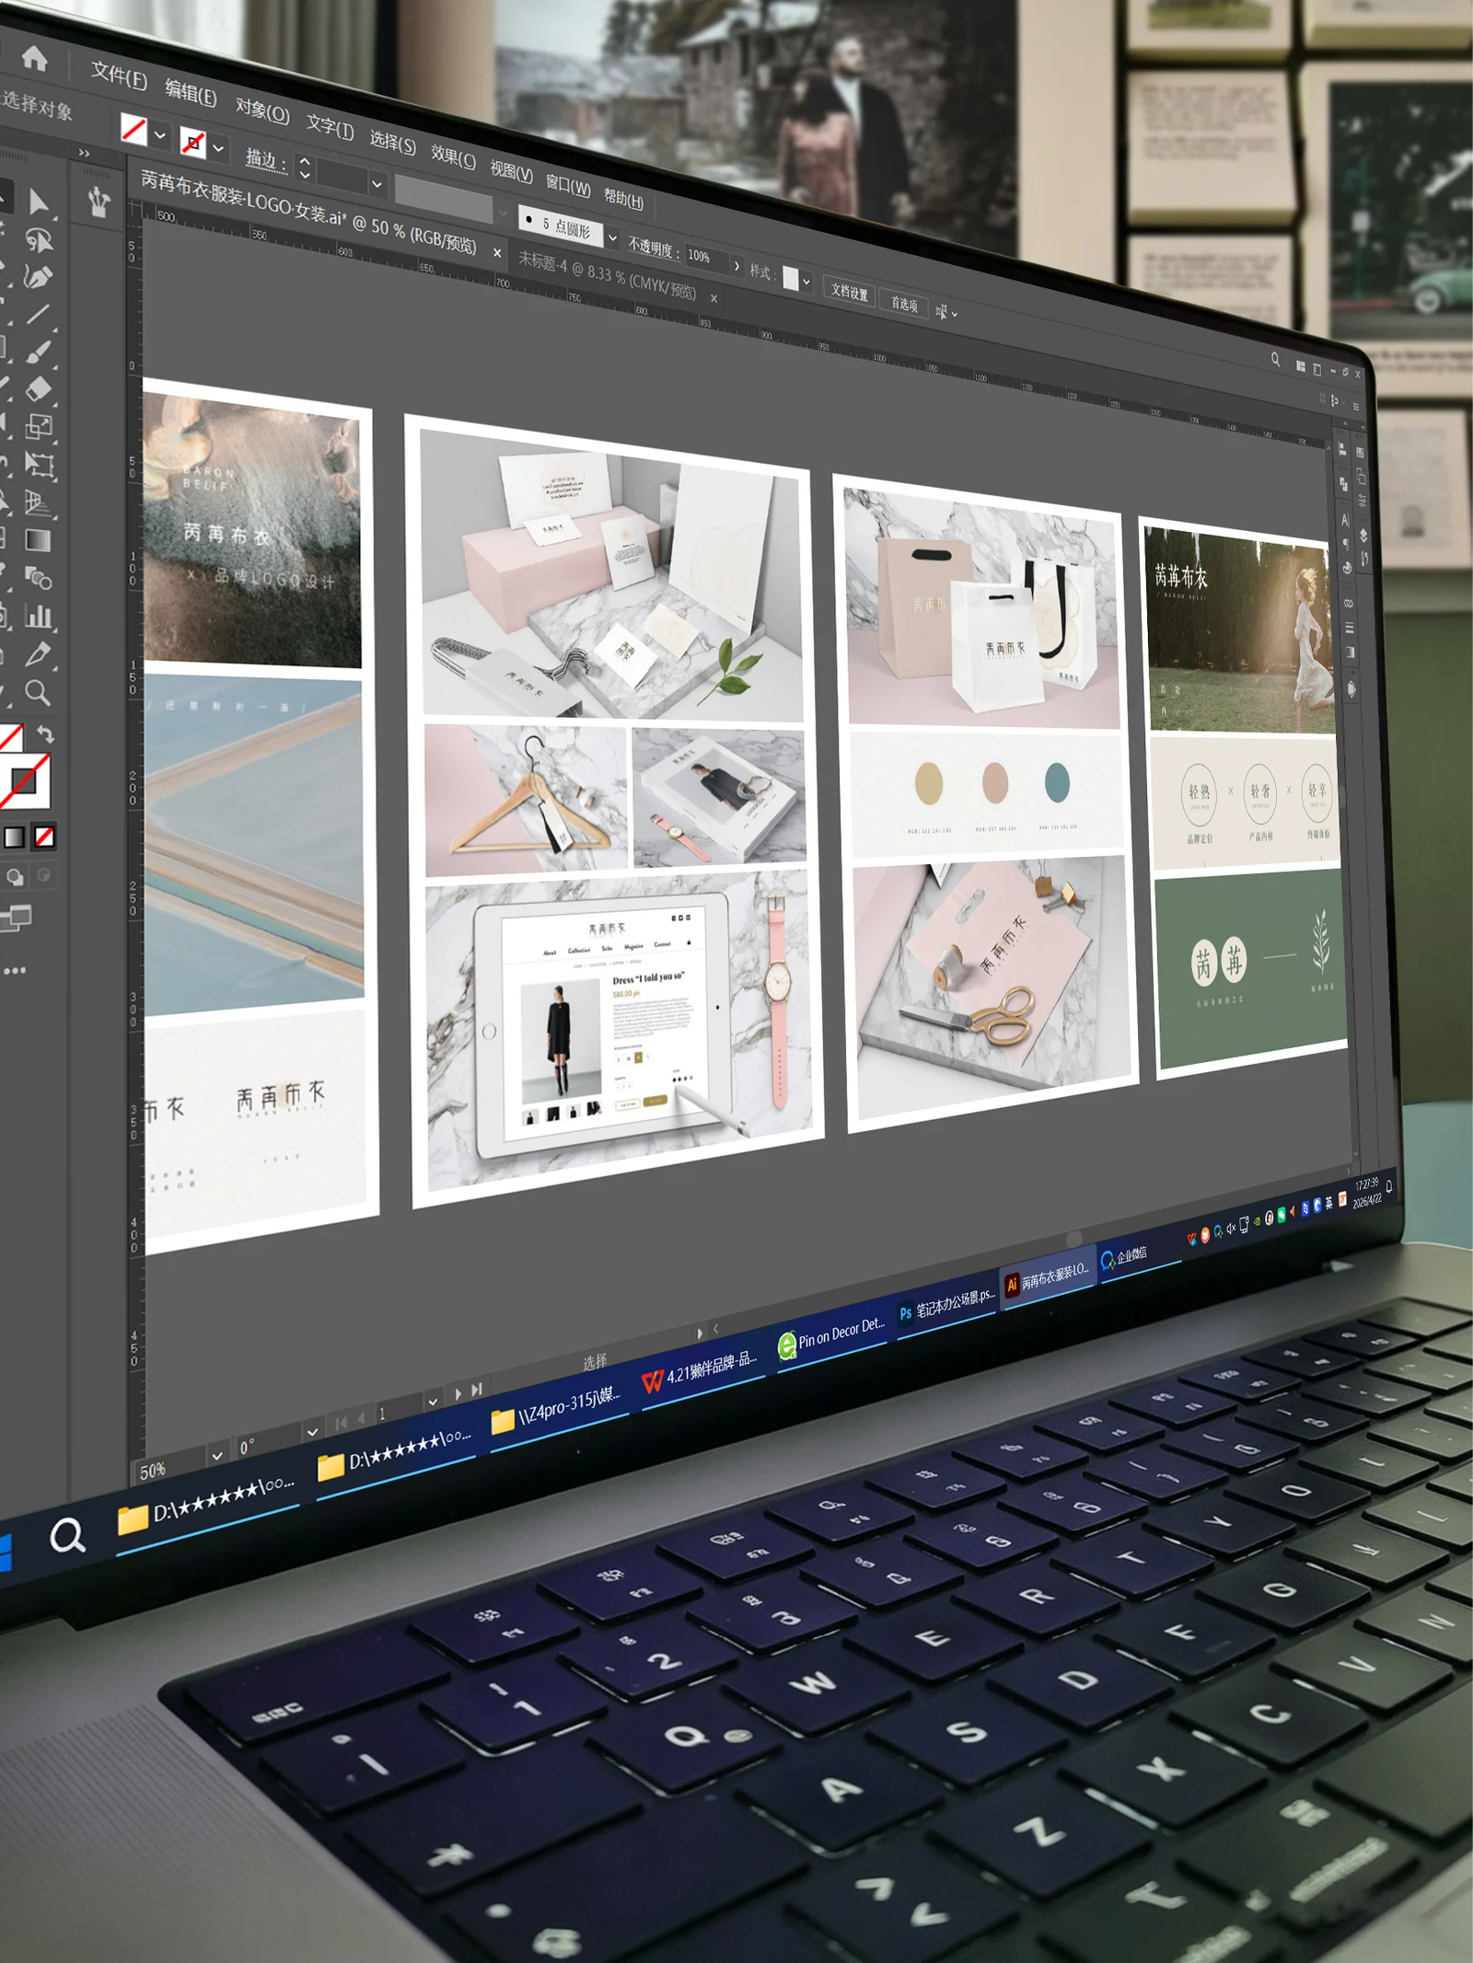Select the Paintbrush tool
Image resolution: width=1473 pixels, height=1963 pixels.
(x=38, y=352)
